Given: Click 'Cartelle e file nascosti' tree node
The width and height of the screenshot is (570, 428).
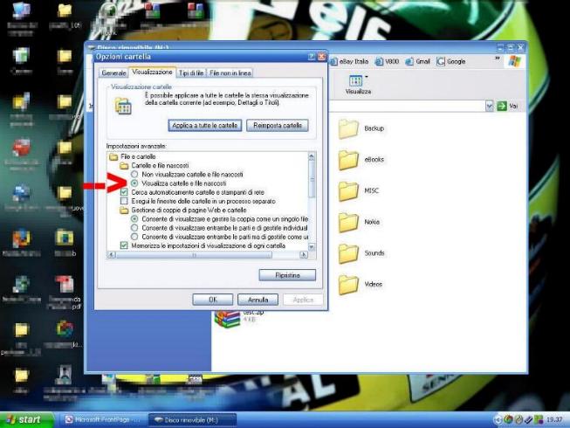Looking at the screenshot, I should pos(155,165).
